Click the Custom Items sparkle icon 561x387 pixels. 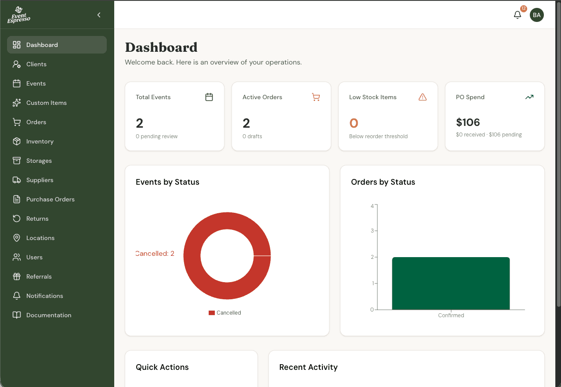tap(17, 103)
